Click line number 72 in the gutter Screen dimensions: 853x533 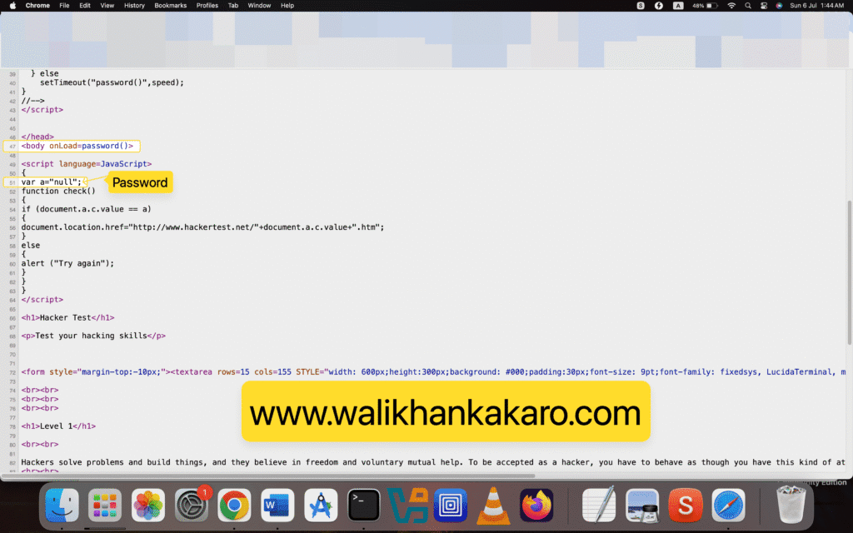(12, 372)
